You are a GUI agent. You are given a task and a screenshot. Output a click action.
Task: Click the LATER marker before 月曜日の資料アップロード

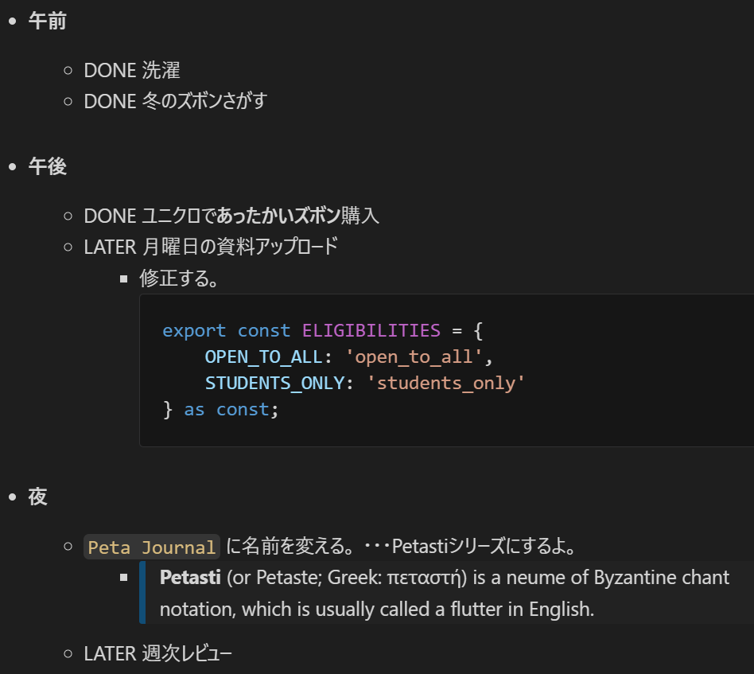pyautogui.click(x=110, y=247)
